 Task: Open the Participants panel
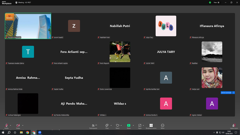coord(93,126)
